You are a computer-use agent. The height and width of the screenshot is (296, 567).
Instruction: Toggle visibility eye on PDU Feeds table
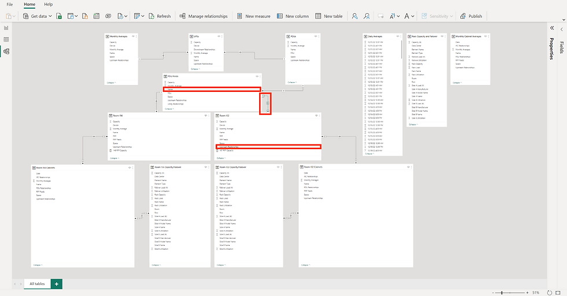257,76
